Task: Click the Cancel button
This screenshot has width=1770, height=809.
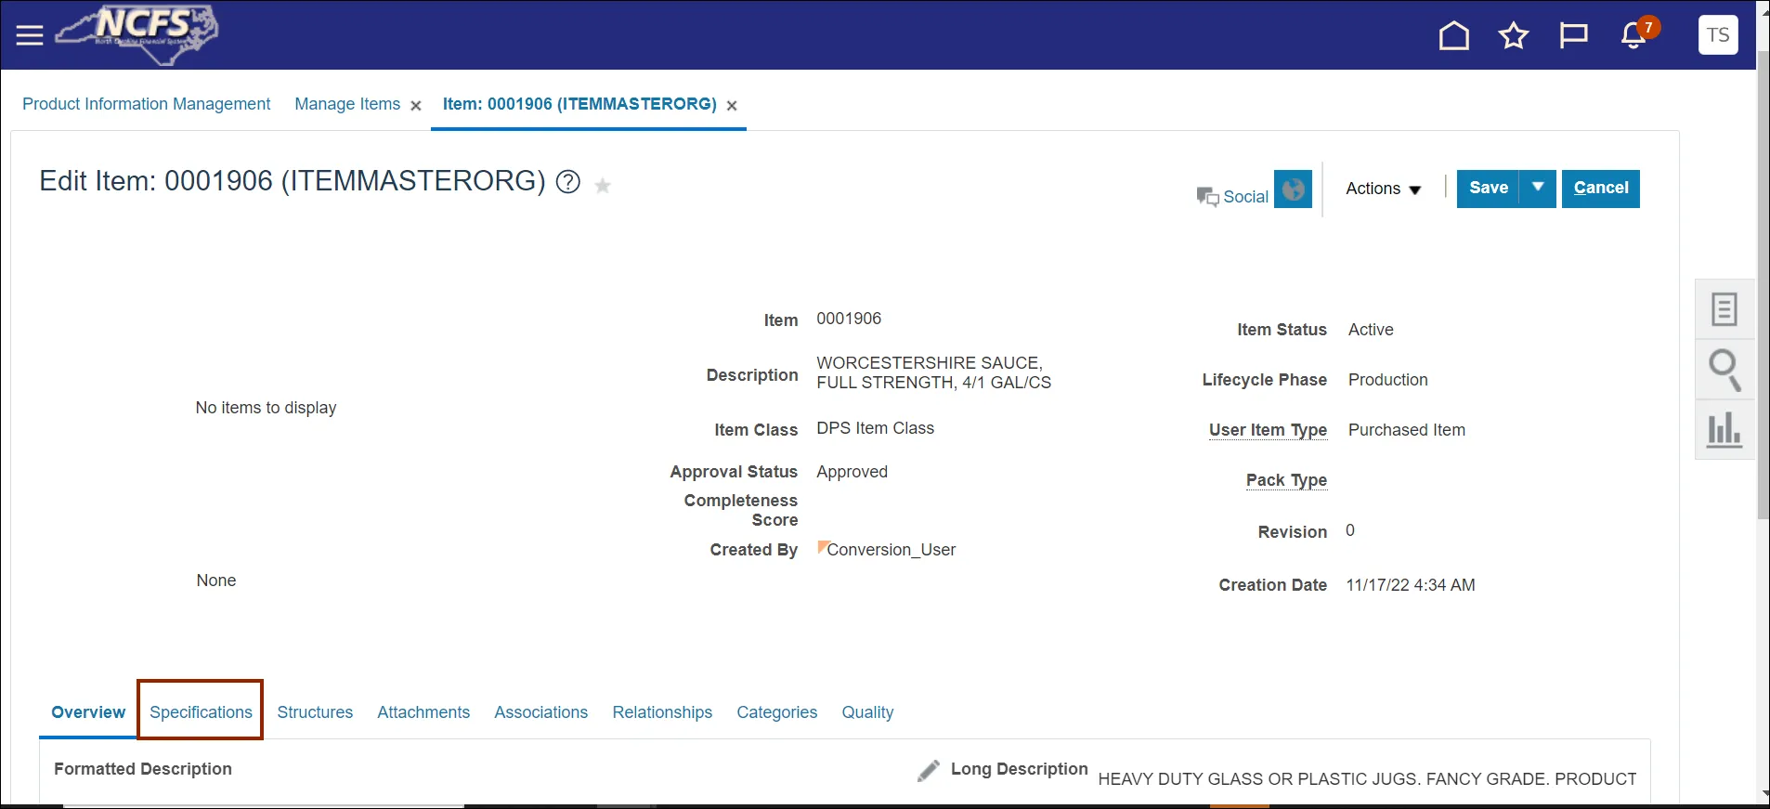Action: (1601, 189)
